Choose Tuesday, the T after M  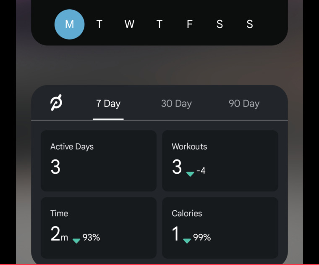click(x=99, y=24)
